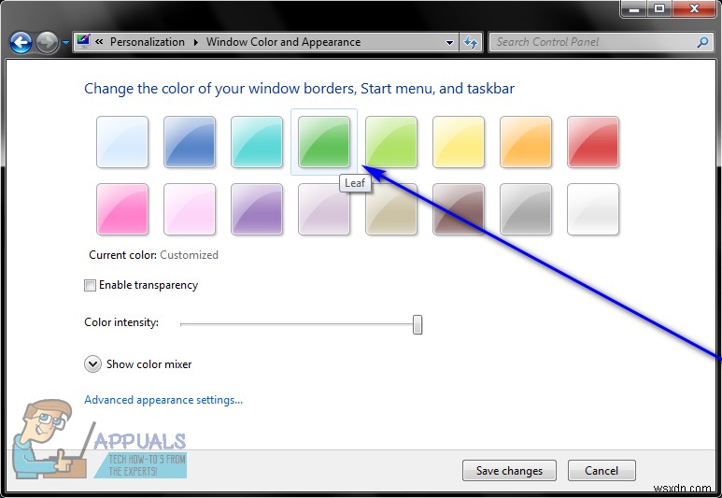The height and width of the screenshot is (498, 722).
Task: Enable transparency checkbox
Action: click(90, 286)
